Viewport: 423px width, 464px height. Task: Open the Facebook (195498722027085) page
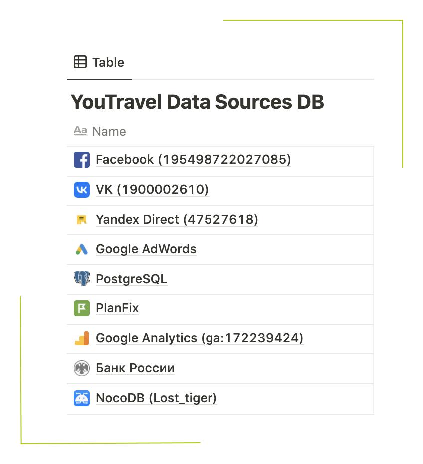click(193, 160)
